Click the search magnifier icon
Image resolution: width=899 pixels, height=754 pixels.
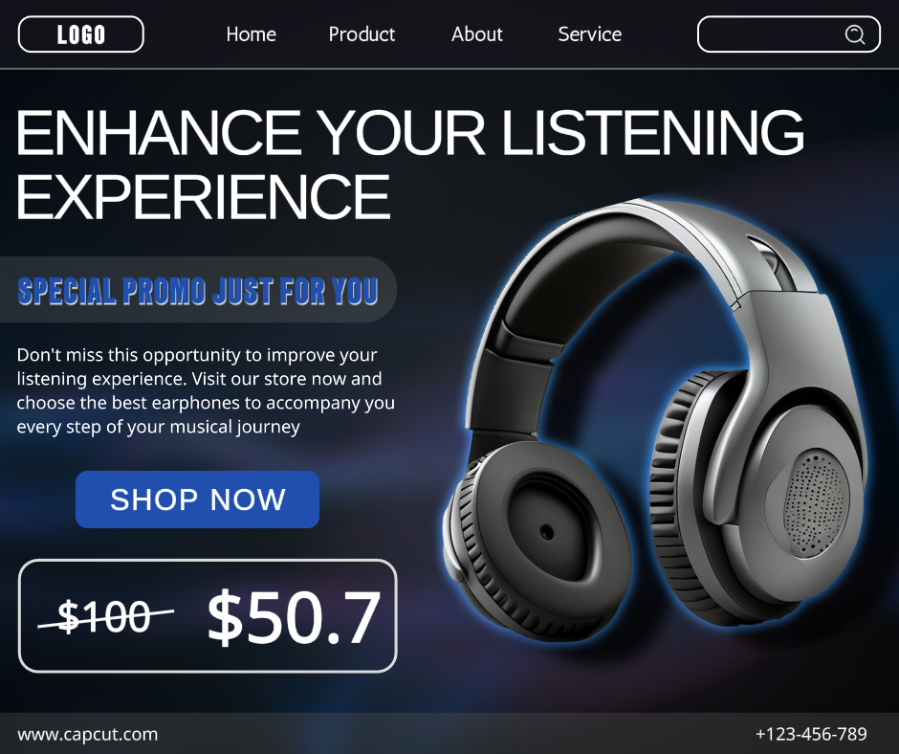(x=854, y=34)
